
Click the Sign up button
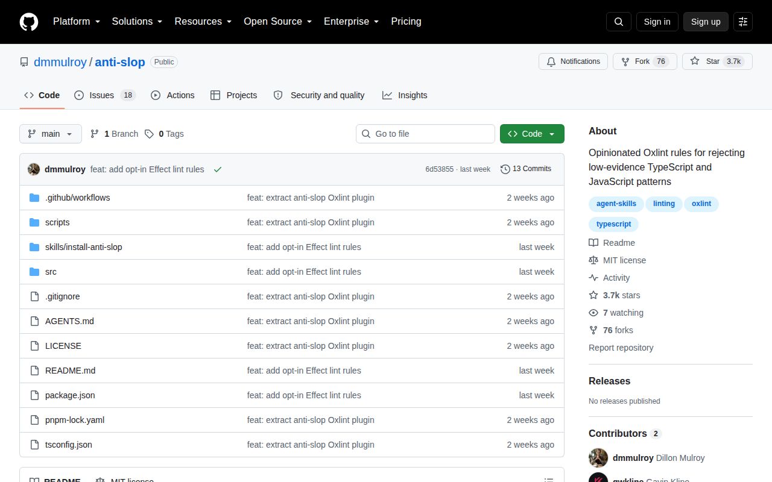(x=706, y=22)
